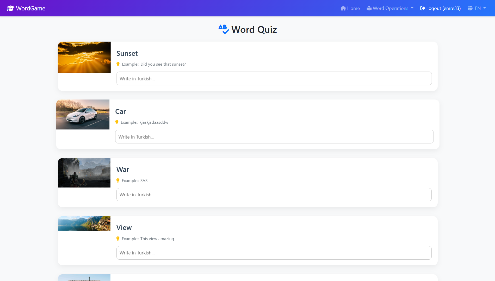Screen dimensions: 495x281
Task: Click the mountain lake image on the View card
Action: (84, 223)
